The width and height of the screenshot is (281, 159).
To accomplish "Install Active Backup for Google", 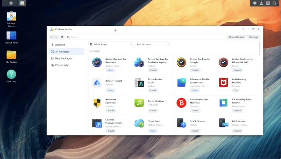I will (x=195, y=70).
